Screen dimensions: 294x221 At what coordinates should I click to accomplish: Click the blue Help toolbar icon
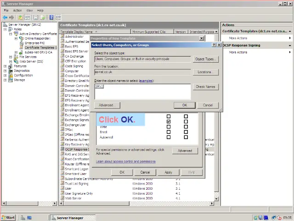[51, 17]
